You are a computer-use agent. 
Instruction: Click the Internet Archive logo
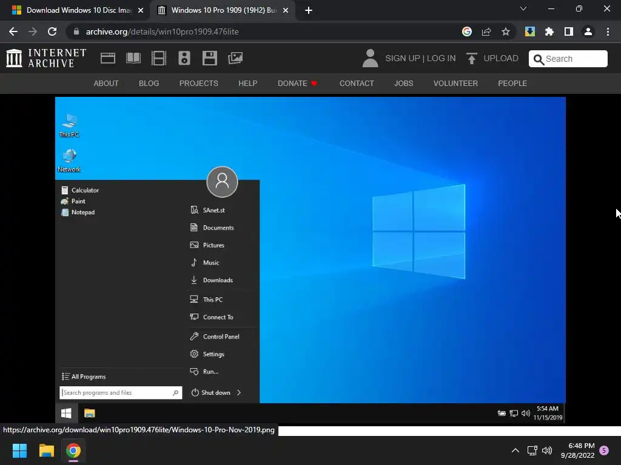coord(46,58)
